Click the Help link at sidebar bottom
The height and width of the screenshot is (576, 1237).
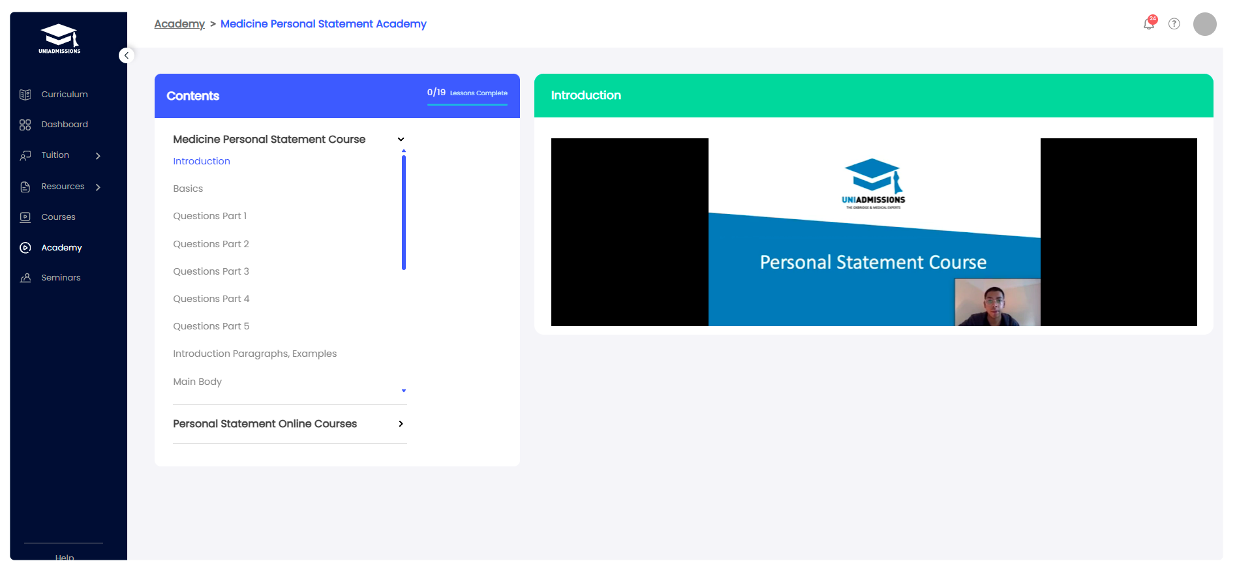click(x=65, y=556)
